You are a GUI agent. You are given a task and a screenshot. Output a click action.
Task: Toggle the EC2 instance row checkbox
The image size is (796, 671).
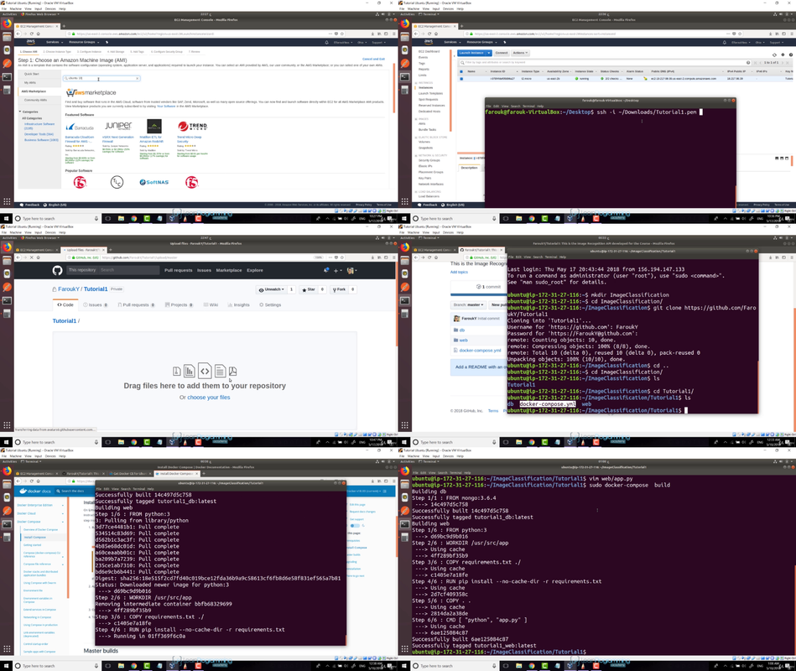(x=461, y=79)
